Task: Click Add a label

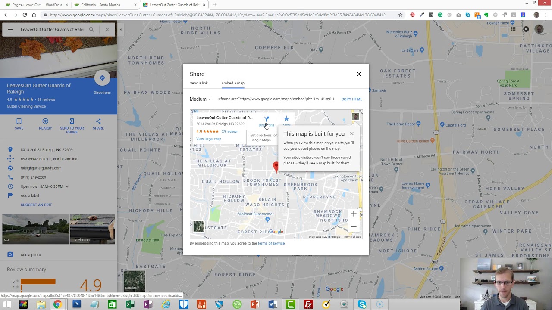Action: point(30,195)
